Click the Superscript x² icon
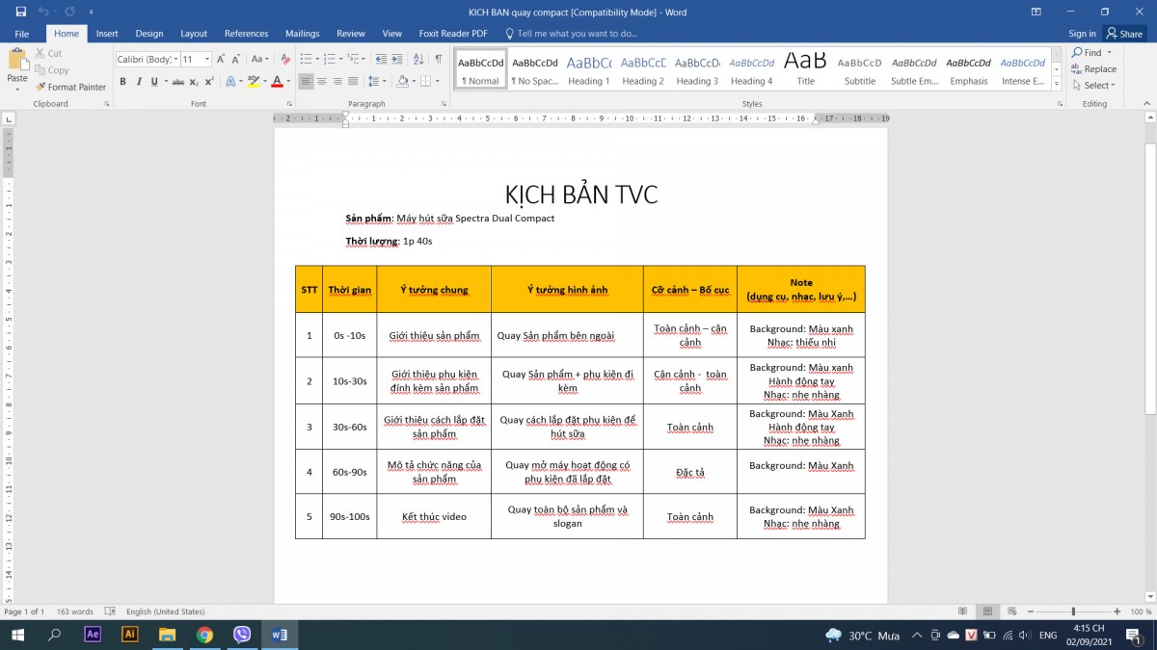 pos(208,82)
